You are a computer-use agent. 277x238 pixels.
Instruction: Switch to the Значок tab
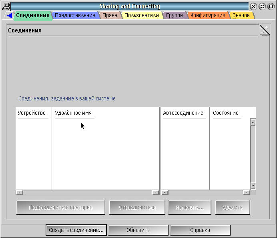[241, 16]
